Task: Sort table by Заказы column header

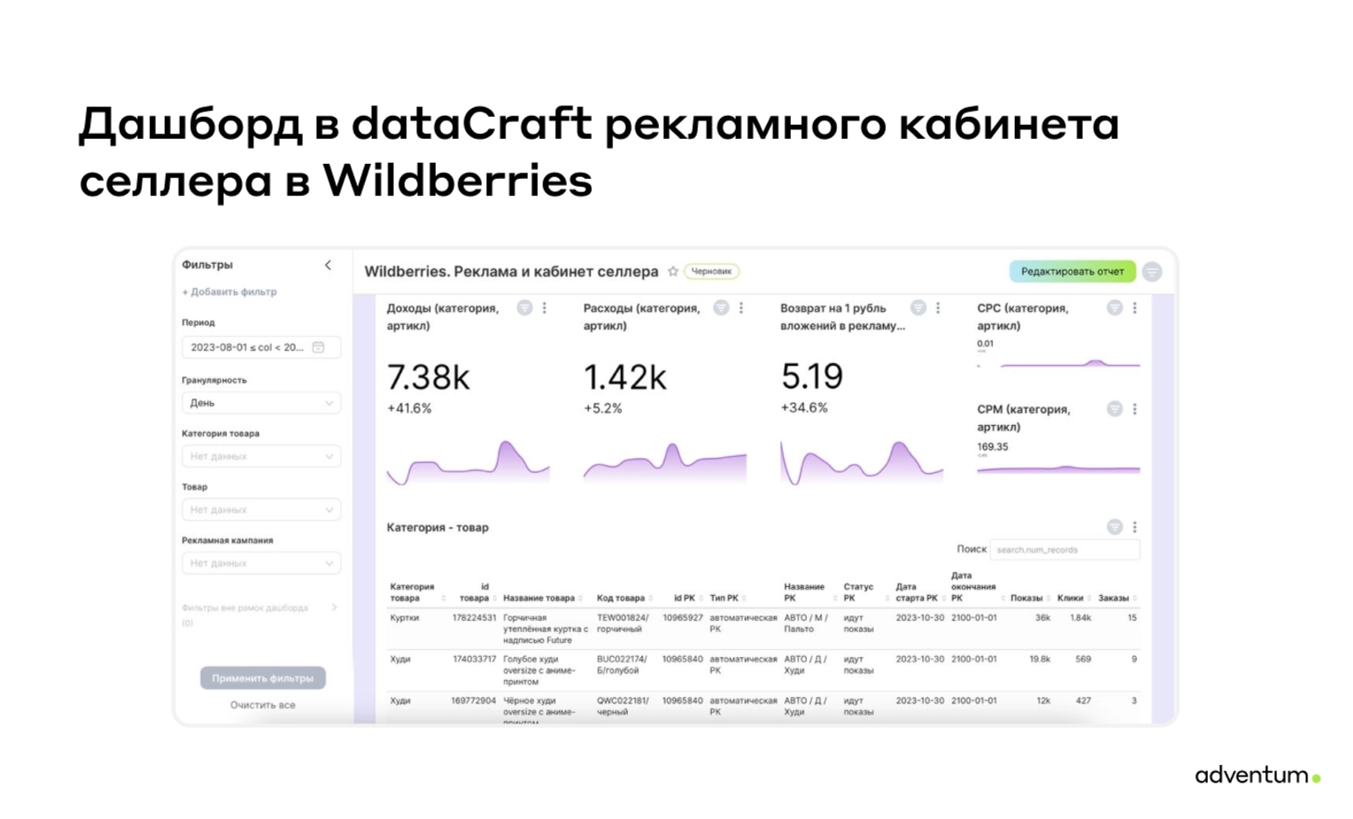Action: 1114,599
